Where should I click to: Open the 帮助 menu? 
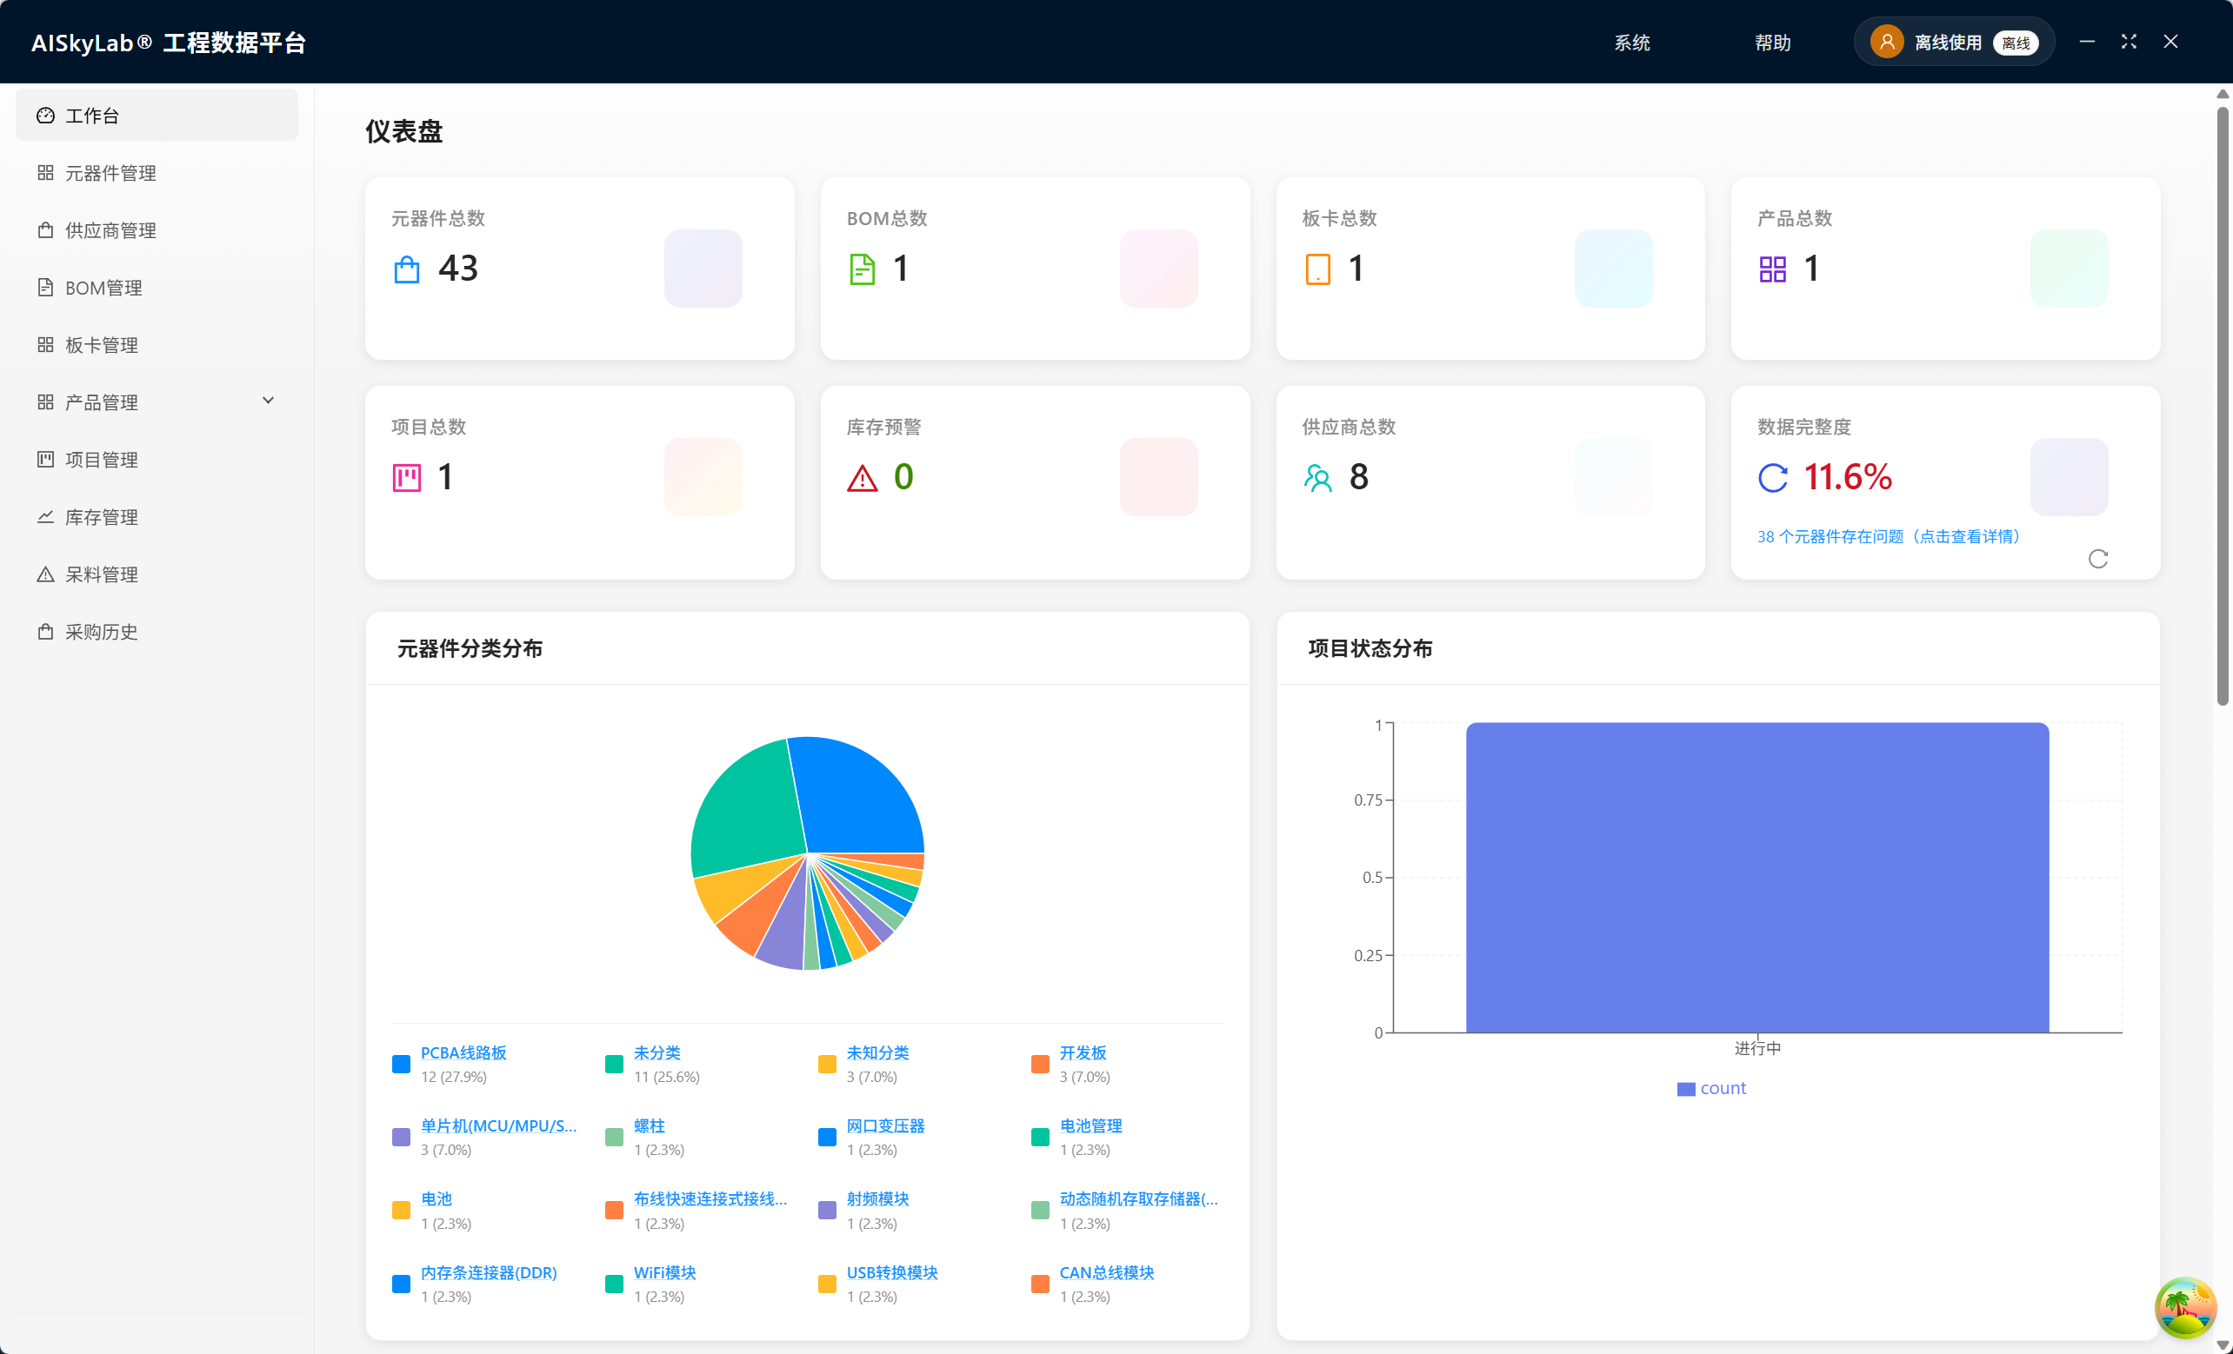(x=1772, y=43)
